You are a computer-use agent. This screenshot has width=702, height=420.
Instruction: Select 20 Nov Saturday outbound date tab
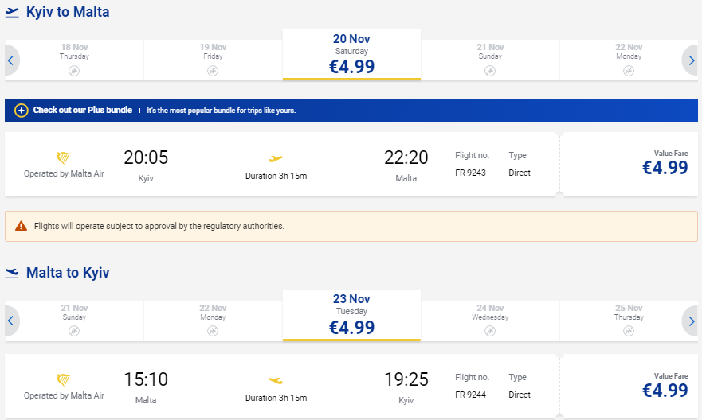click(351, 55)
